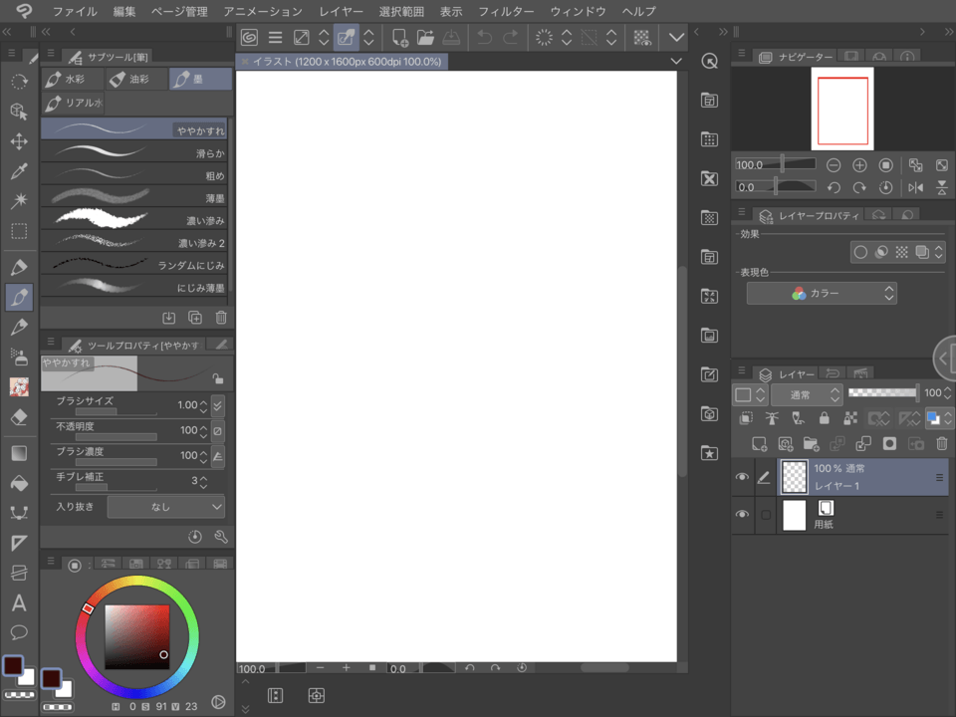This screenshot has width=956, height=717.
Task: Toggle the tool property lock icon
Action: coord(218,378)
